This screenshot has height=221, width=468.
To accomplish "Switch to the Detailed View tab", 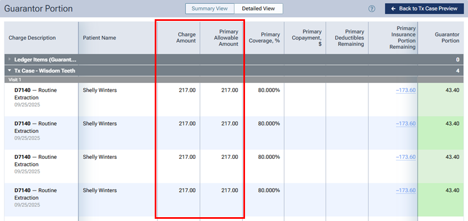I will tap(258, 9).
